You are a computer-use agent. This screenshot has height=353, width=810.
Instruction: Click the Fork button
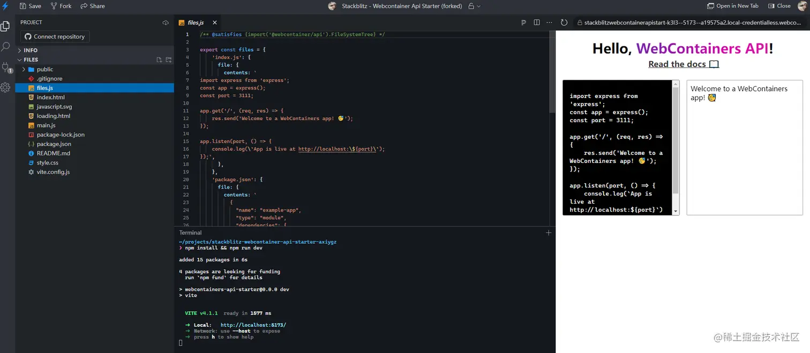(x=61, y=6)
